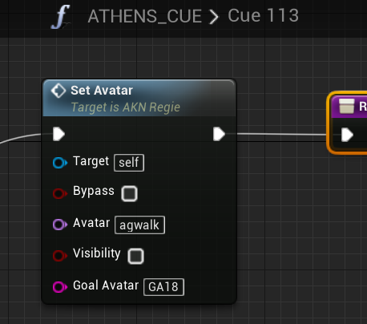This screenshot has height=324, width=367.
Task: Enable the Bypass checkbox
Action: pos(130,193)
